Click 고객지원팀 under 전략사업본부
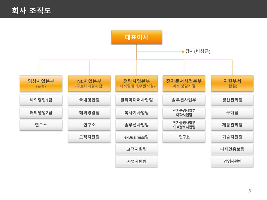 (x=137, y=149)
